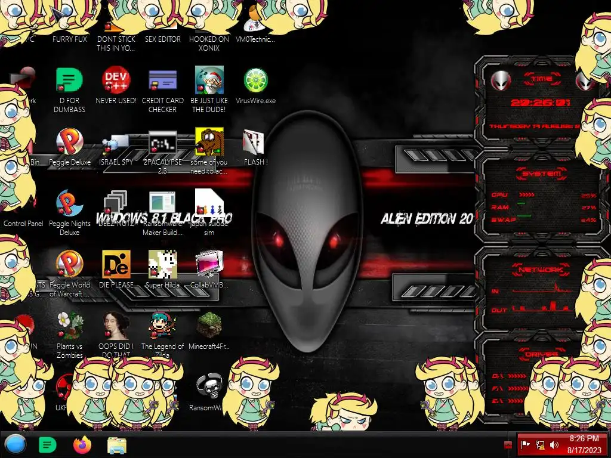Select the Minecraft4Fr... grass block icon

[x=209, y=325]
